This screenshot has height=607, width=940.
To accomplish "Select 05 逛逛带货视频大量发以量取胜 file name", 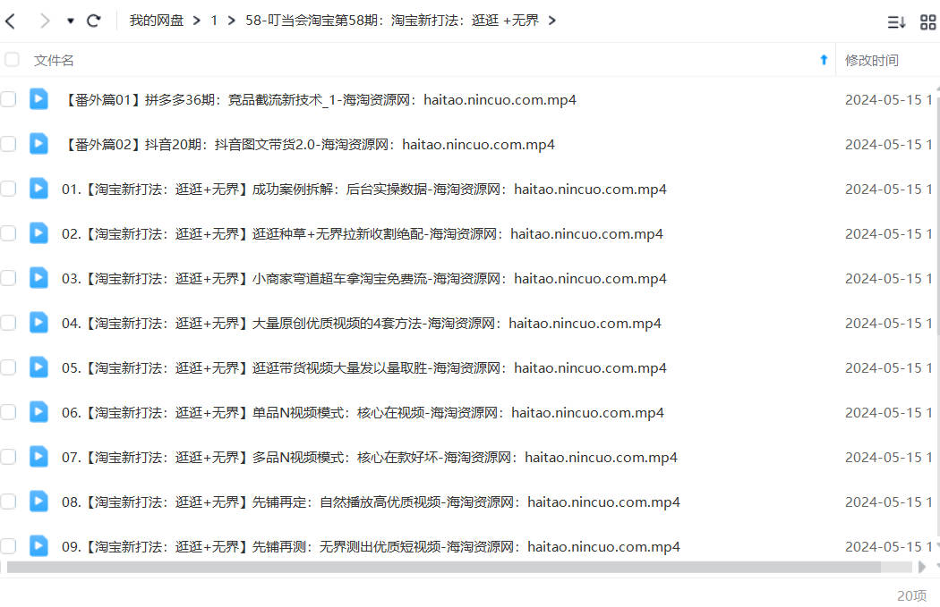I will [363, 368].
